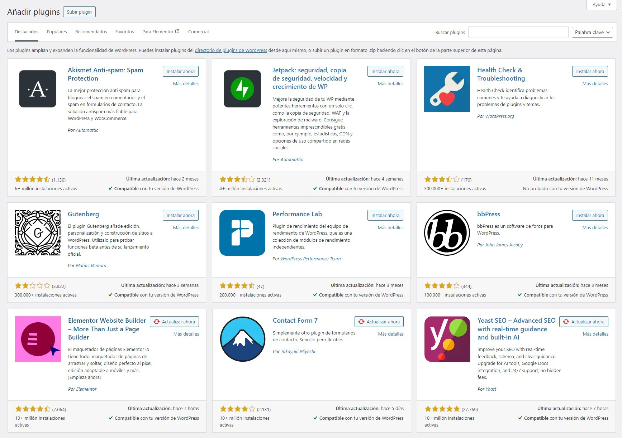Click the bbPress logo icon
622x438 pixels.
click(x=447, y=233)
